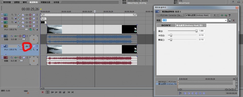Select Color Corrector in plug-in chain

(x=170, y=15)
